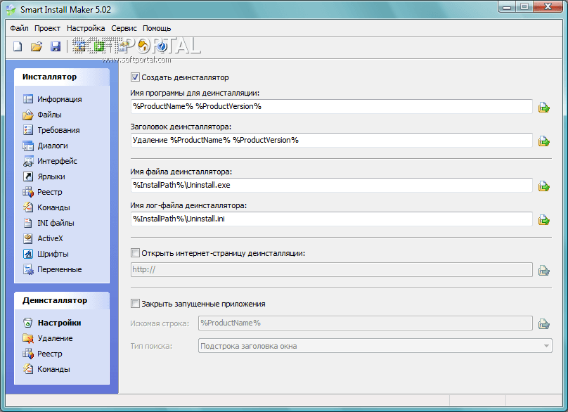Open project using the folder toolbar icon
Image resolution: width=568 pixels, height=412 pixels.
(37, 46)
